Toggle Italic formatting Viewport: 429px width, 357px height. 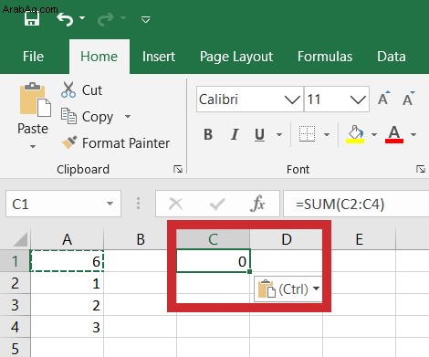(x=235, y=134)
